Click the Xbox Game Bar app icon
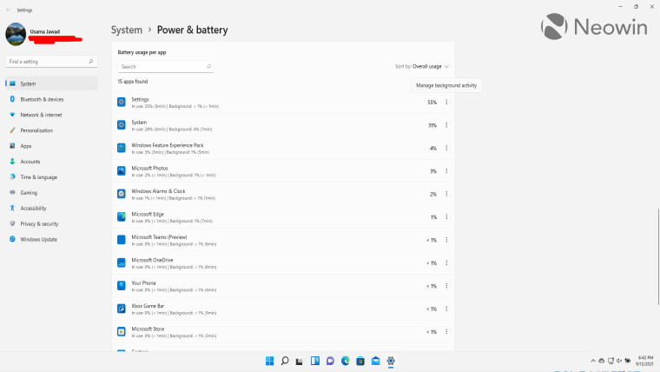The image size is (660, 372). click(122, 309)
